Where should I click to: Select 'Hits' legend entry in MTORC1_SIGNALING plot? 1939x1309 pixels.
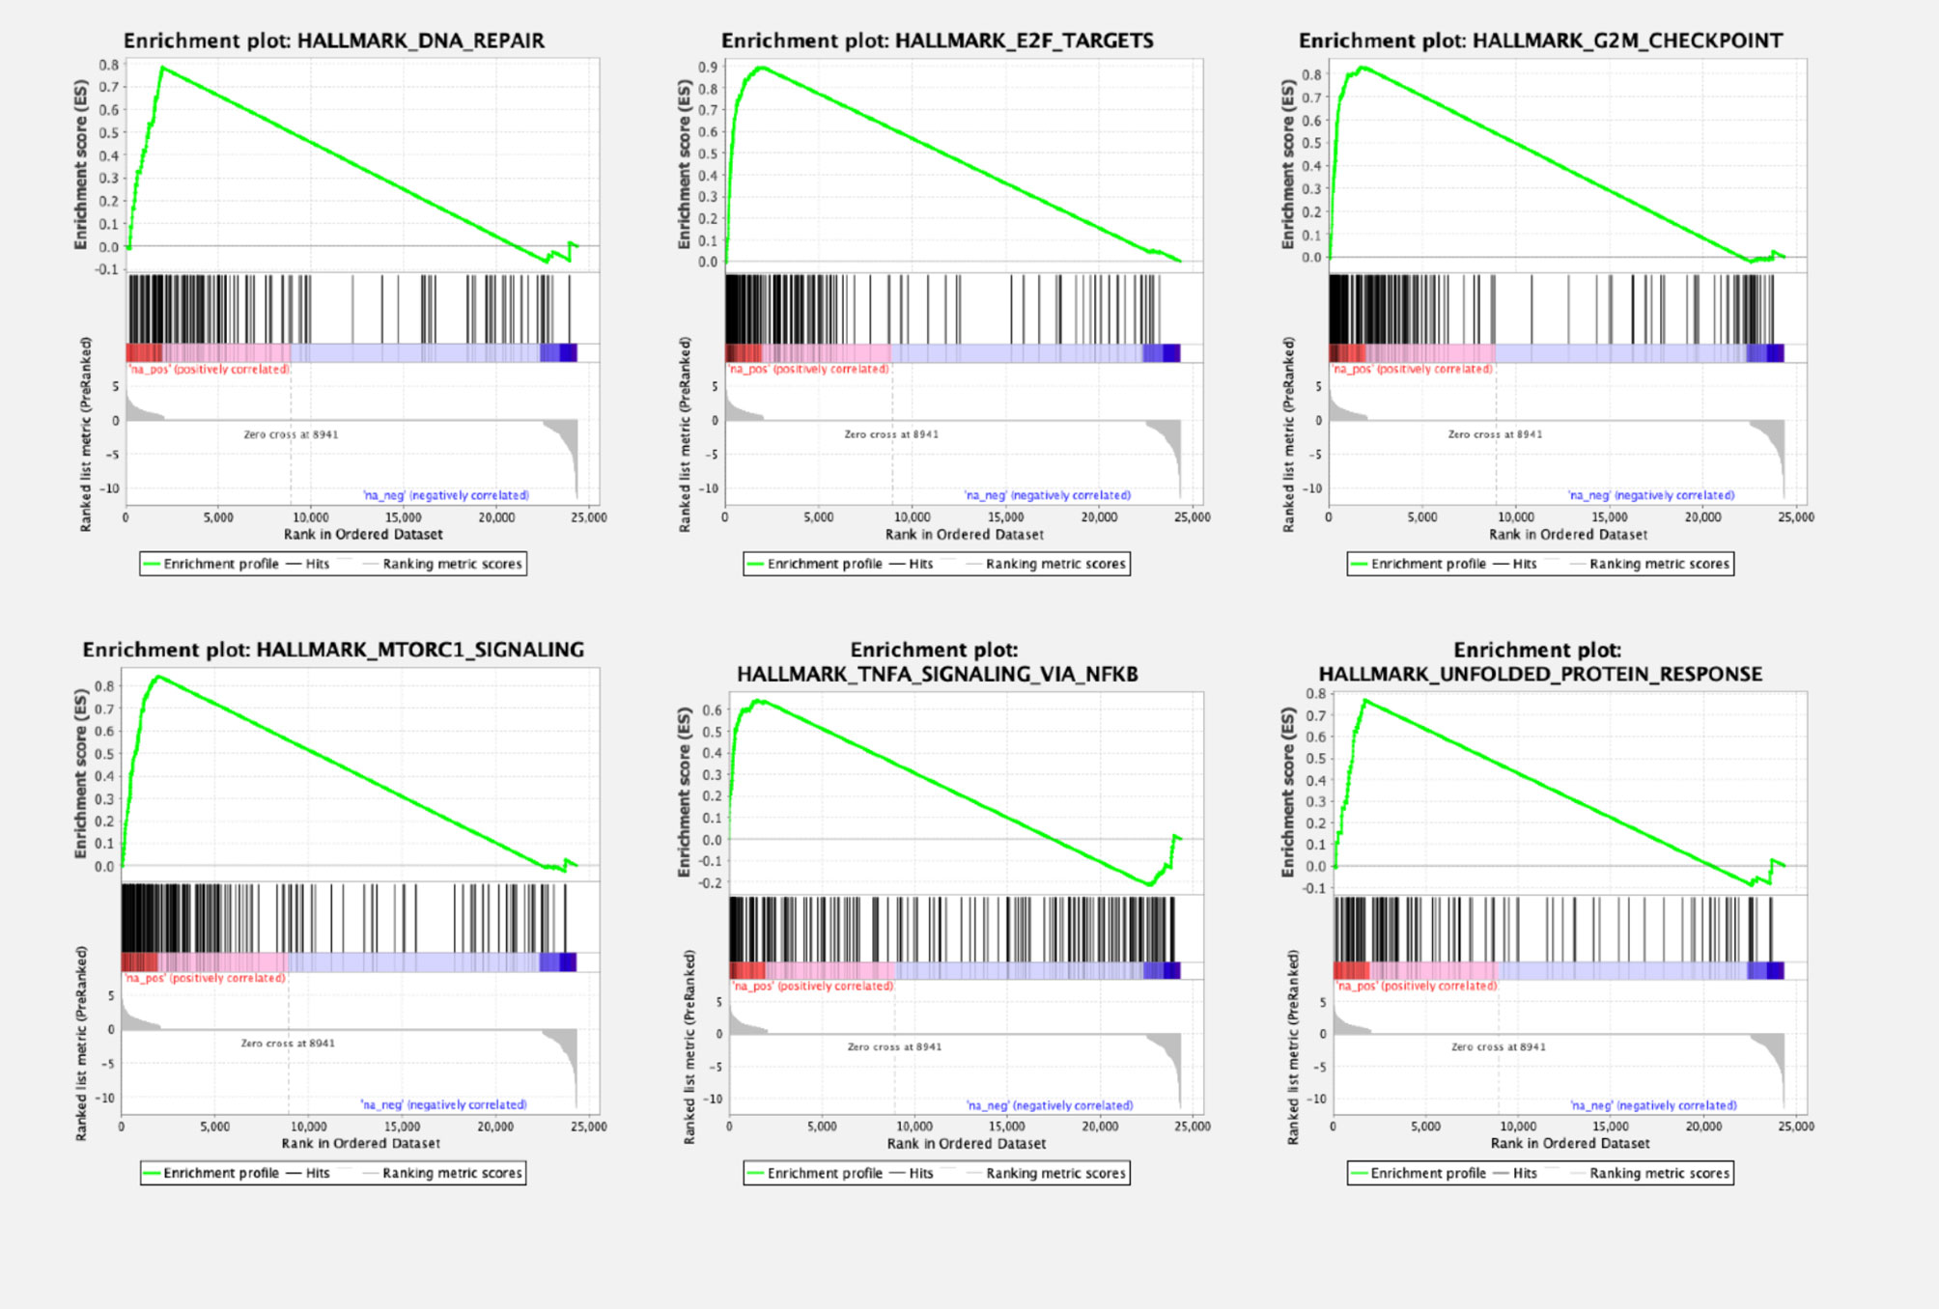[x=309, y=1173]
